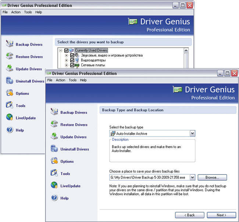The image size is (239, 222).
Task: Open Tools icon in the front window sidebar
Action: pyautogui.click(x=54, y=173)
